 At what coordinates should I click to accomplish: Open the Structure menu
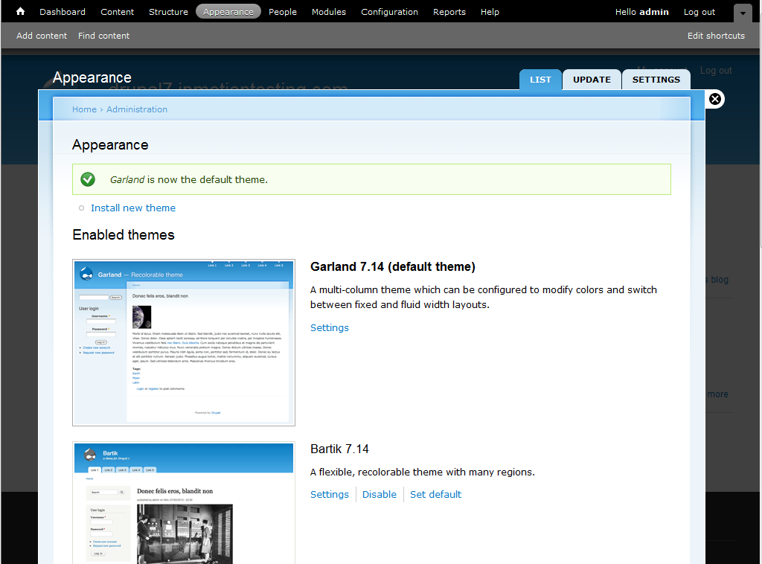click(168, 12)
